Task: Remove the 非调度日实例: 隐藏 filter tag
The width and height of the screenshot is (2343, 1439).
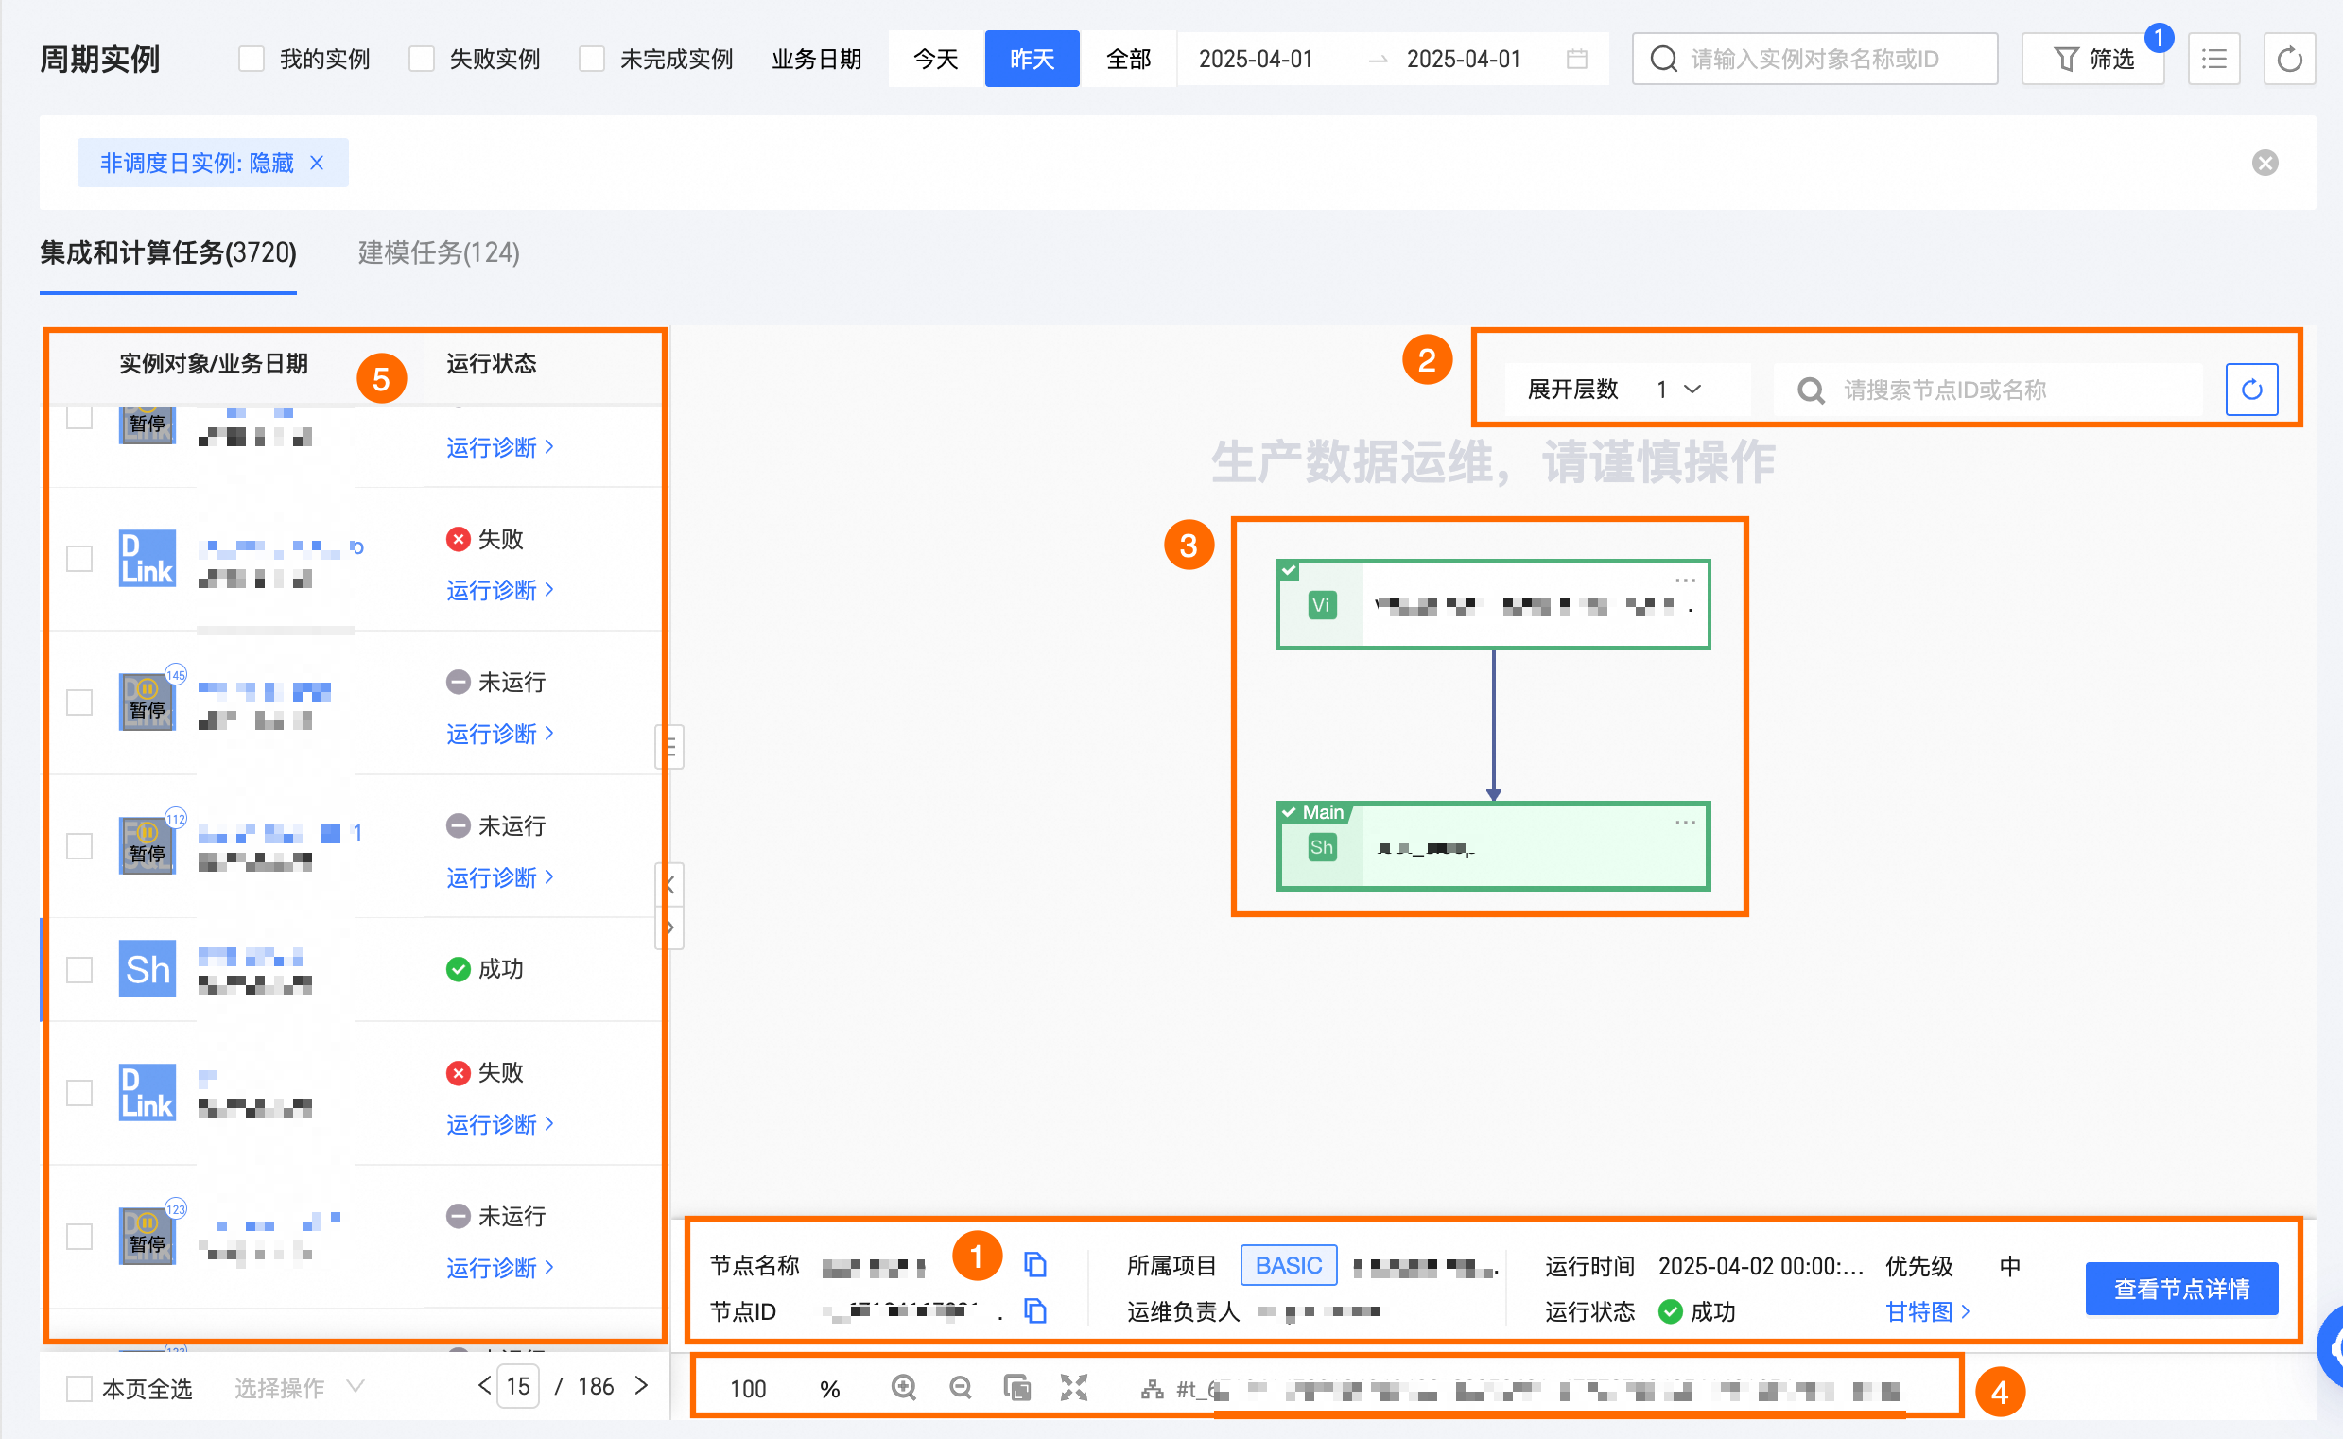Action: point(317,163)
